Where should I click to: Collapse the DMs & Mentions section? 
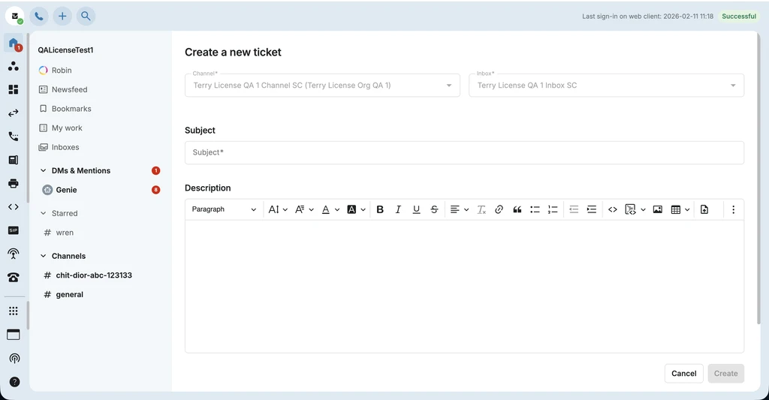pyautogui.click(x=43, y=170)
